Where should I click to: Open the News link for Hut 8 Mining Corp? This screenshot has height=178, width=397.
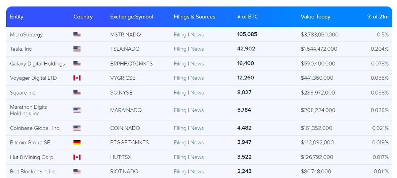[x=197, y=157]
